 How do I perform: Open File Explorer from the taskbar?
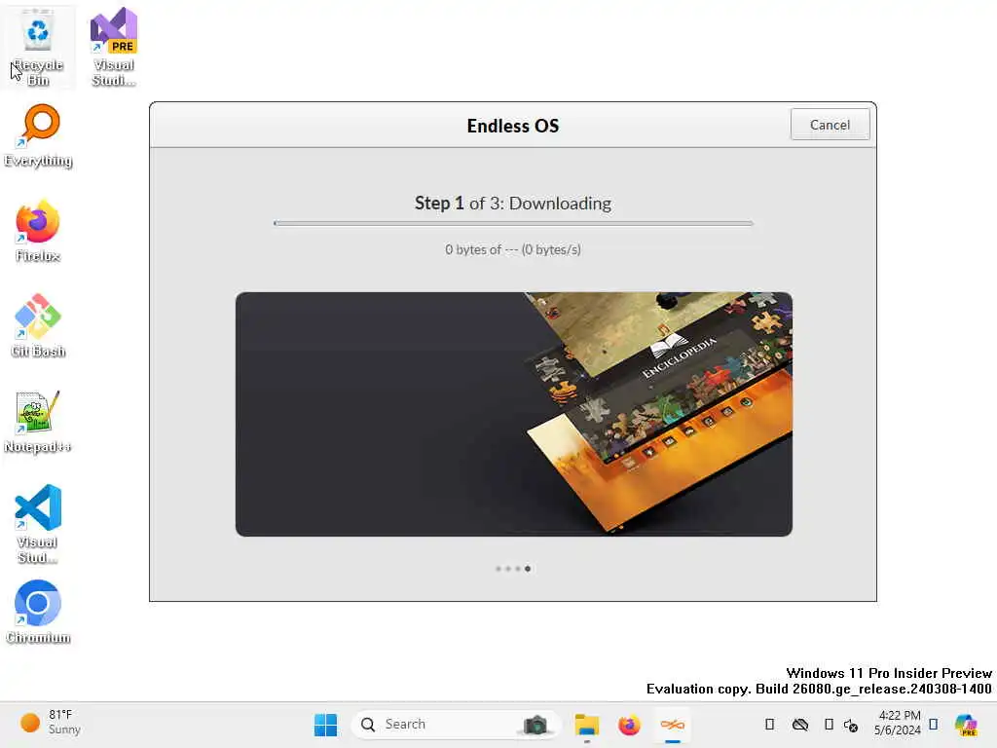tap(586, 725)
